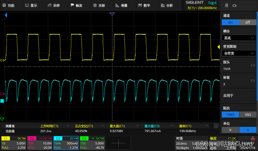Screen dimensions: 258x151
Task: Remove the 频率(C1) measurement via minus icon
Action: 207,126
